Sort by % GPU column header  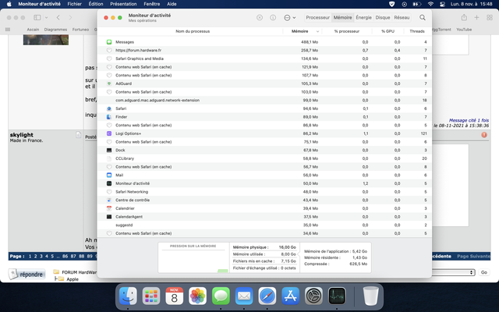pyautogui.click(x=388, y=31)
